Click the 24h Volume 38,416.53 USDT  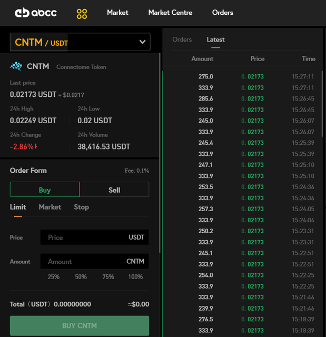coord(104,146)
